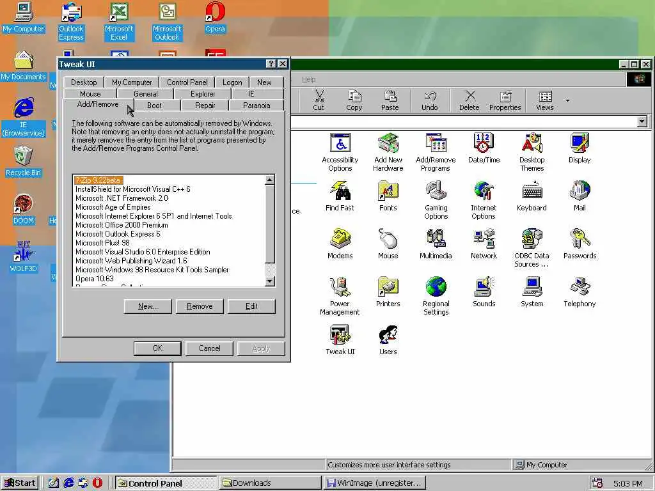Click the Undo toolbar button

pos(429,100)
